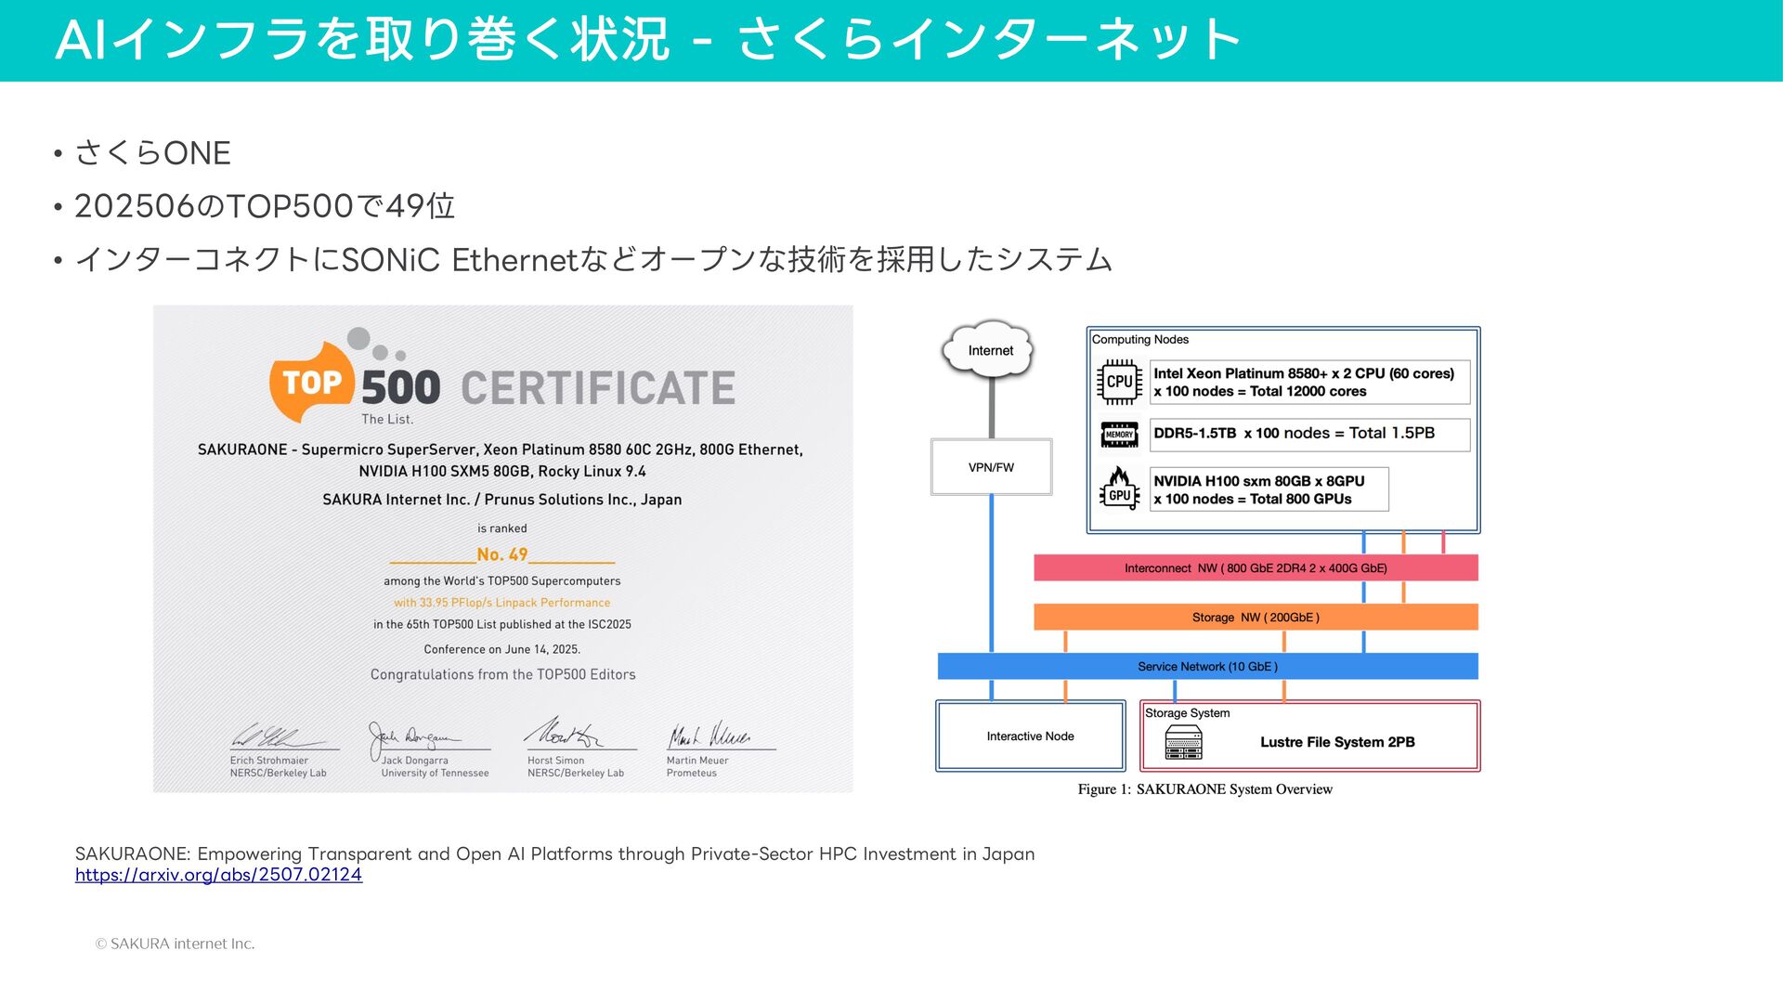Click the 'SAKURAONE - Supermicro SuperServer' line

[x=501, y=449]
